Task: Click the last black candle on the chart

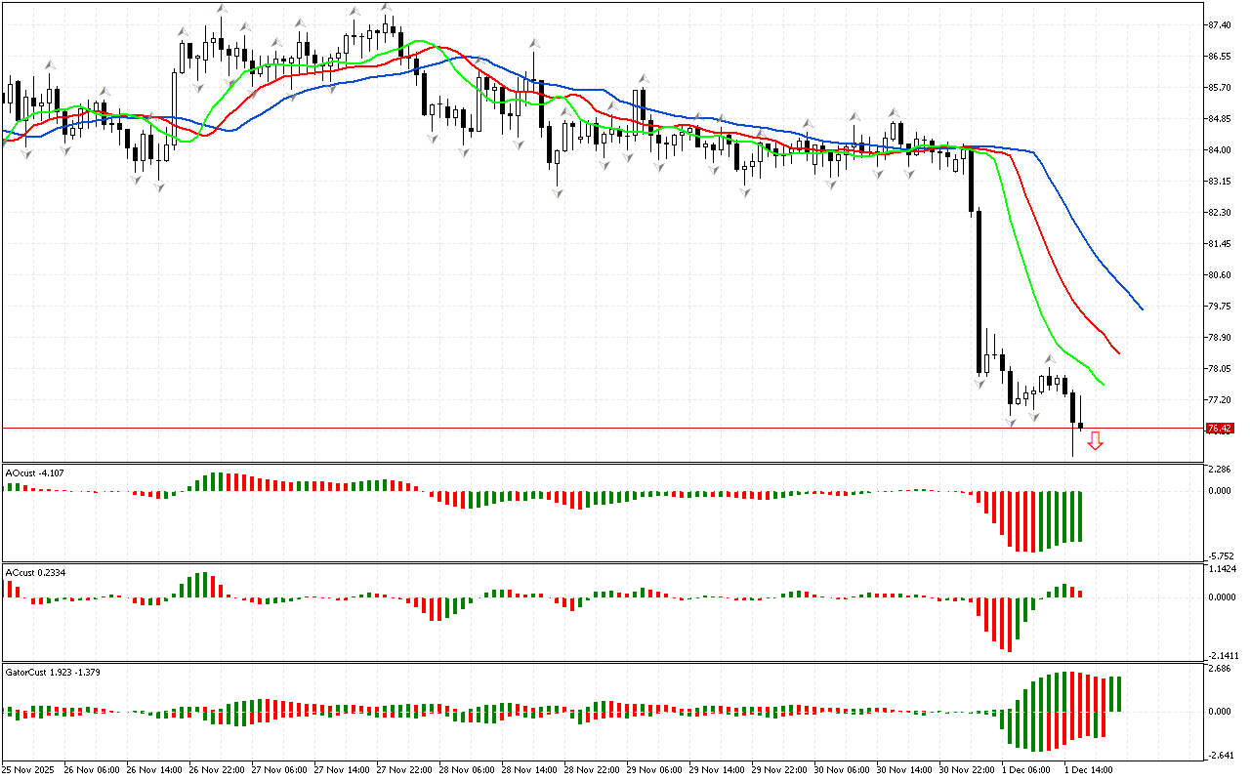Action: (1081, 427)
